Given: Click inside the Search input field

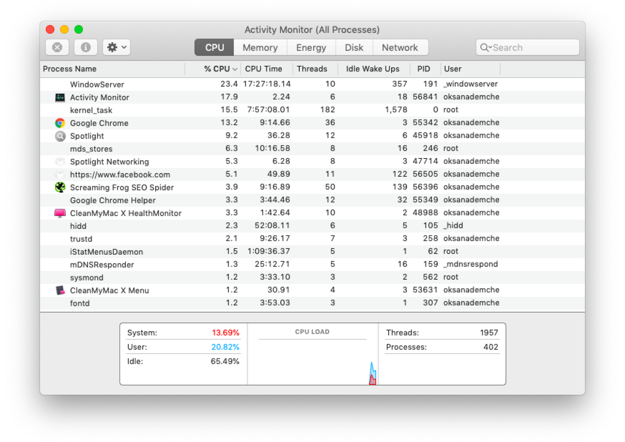Looking at the screenshot, I should 527,47.
